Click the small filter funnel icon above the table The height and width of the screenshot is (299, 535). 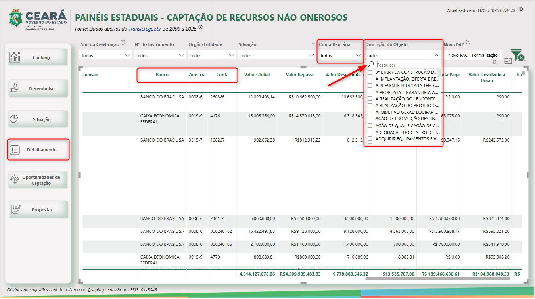(494, 62)
